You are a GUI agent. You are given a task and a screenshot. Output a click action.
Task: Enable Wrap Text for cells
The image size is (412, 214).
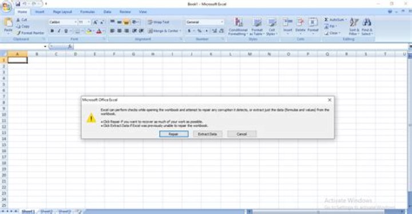(159, 22)
